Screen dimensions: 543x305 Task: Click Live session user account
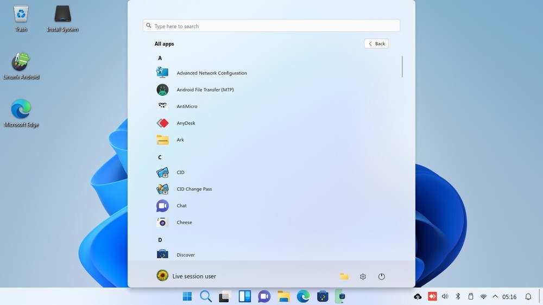186,276
